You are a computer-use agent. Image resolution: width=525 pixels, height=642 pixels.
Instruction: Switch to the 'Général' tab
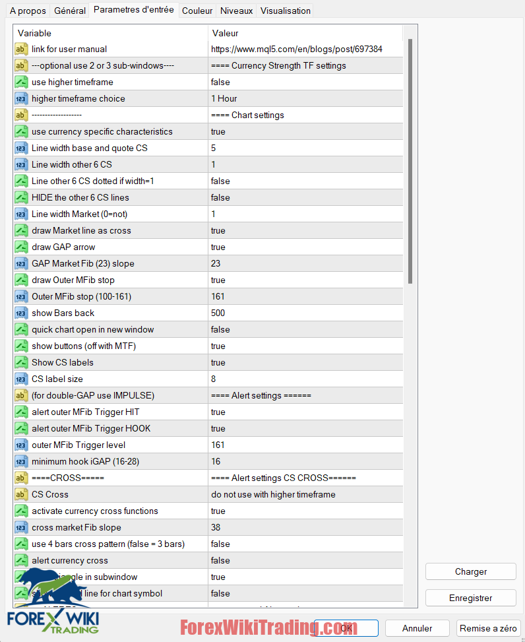point(70,11)
